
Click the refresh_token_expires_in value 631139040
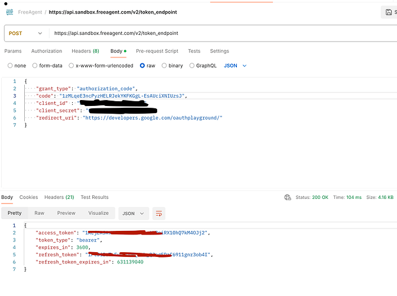click(130, 262)
